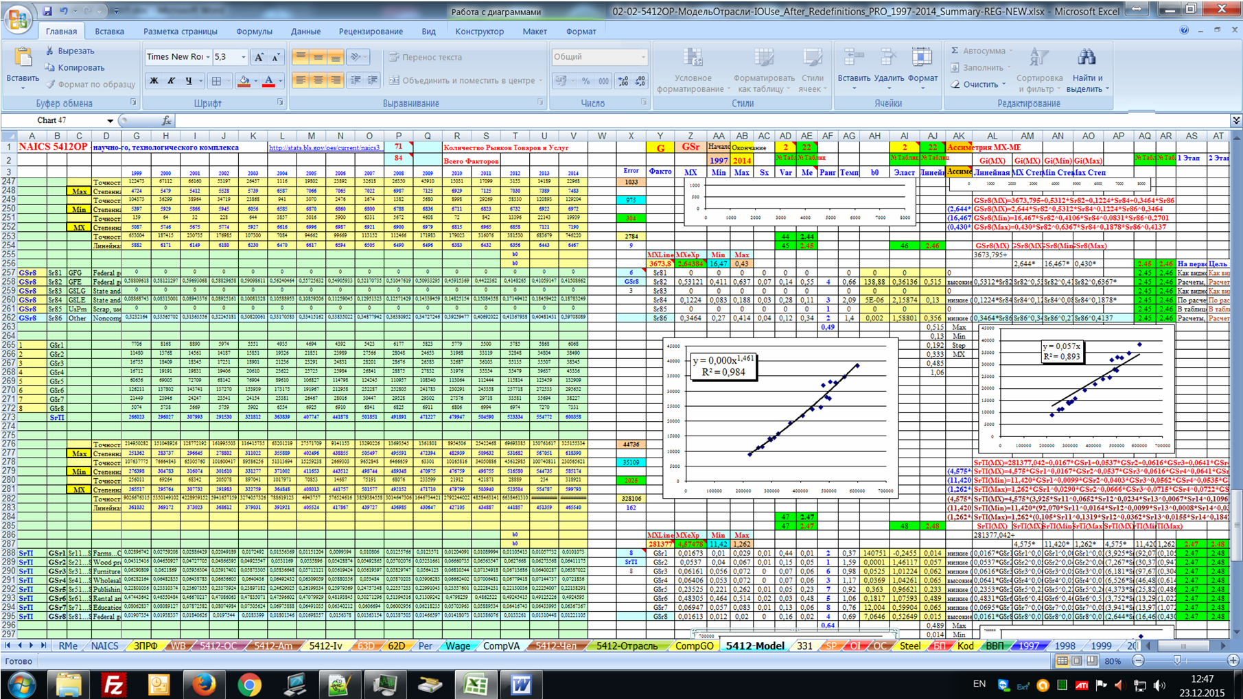Click the zoom slider in status bar

coord(1177,661)
